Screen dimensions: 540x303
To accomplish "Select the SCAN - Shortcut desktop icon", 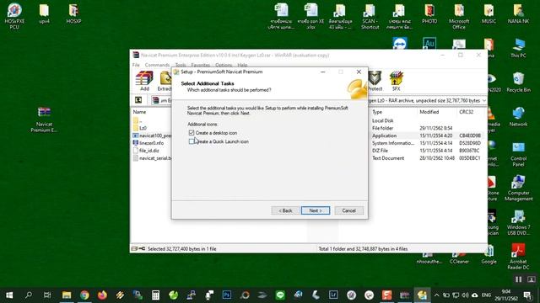I will tap(370, 16).
